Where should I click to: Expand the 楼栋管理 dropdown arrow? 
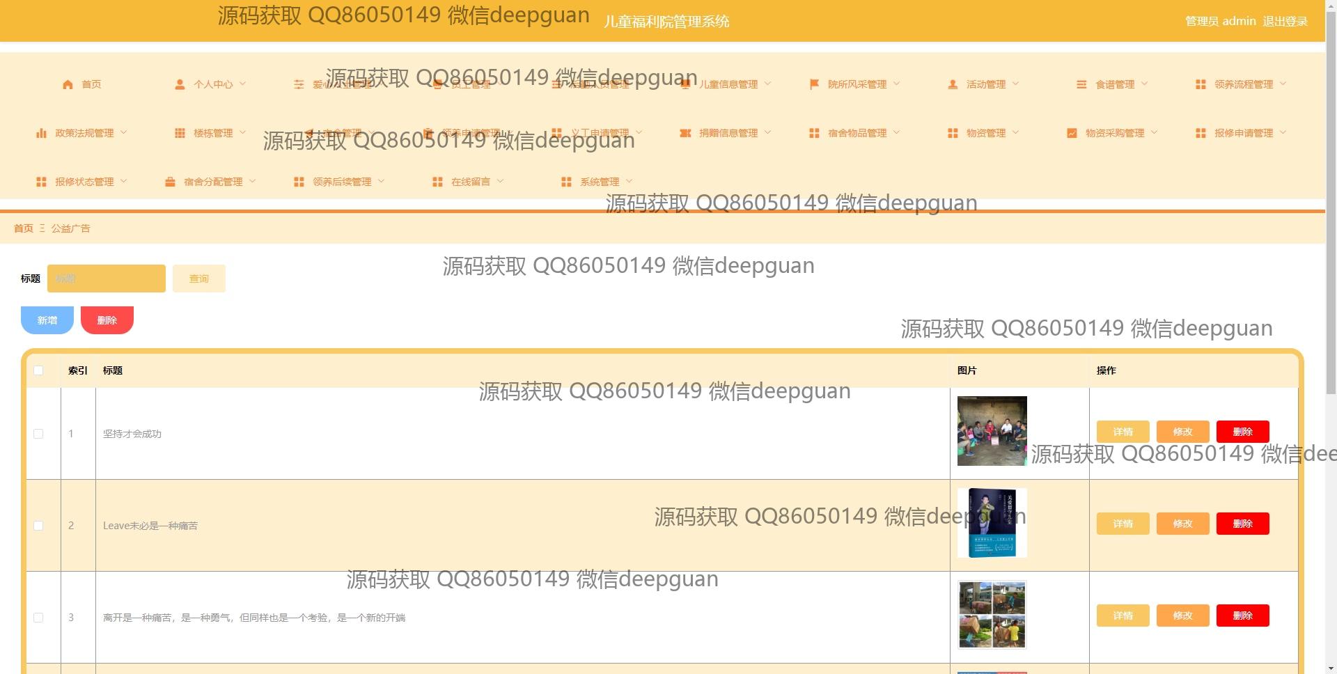[243, 133]
